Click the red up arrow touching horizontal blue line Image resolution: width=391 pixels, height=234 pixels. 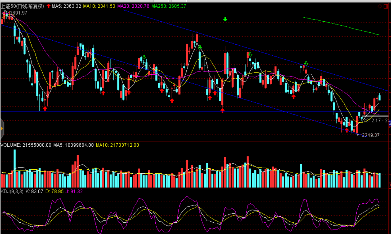pyautogui.click(x=222, y=110)
